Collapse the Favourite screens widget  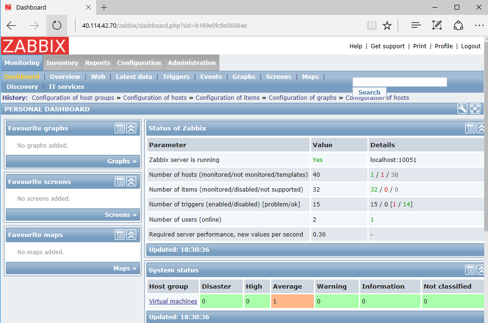point(131,182)
